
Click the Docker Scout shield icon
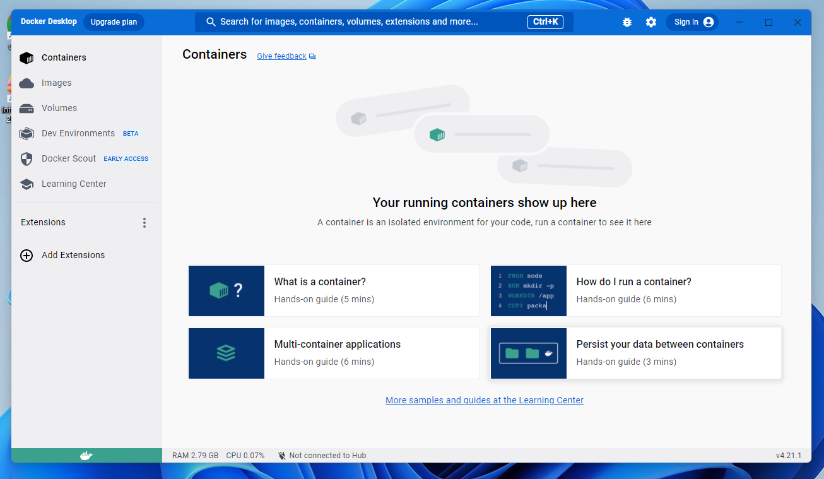click(x=26, y=159)
